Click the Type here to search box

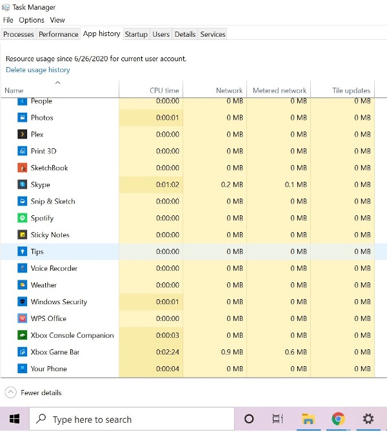point(132,419)
